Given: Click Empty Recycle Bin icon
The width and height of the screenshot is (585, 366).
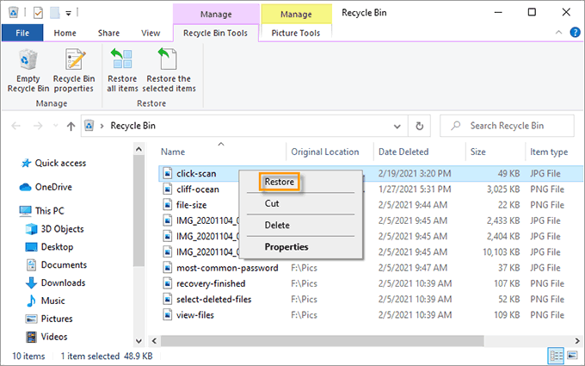Looking at the screenshot, I should tap(28, 59).
